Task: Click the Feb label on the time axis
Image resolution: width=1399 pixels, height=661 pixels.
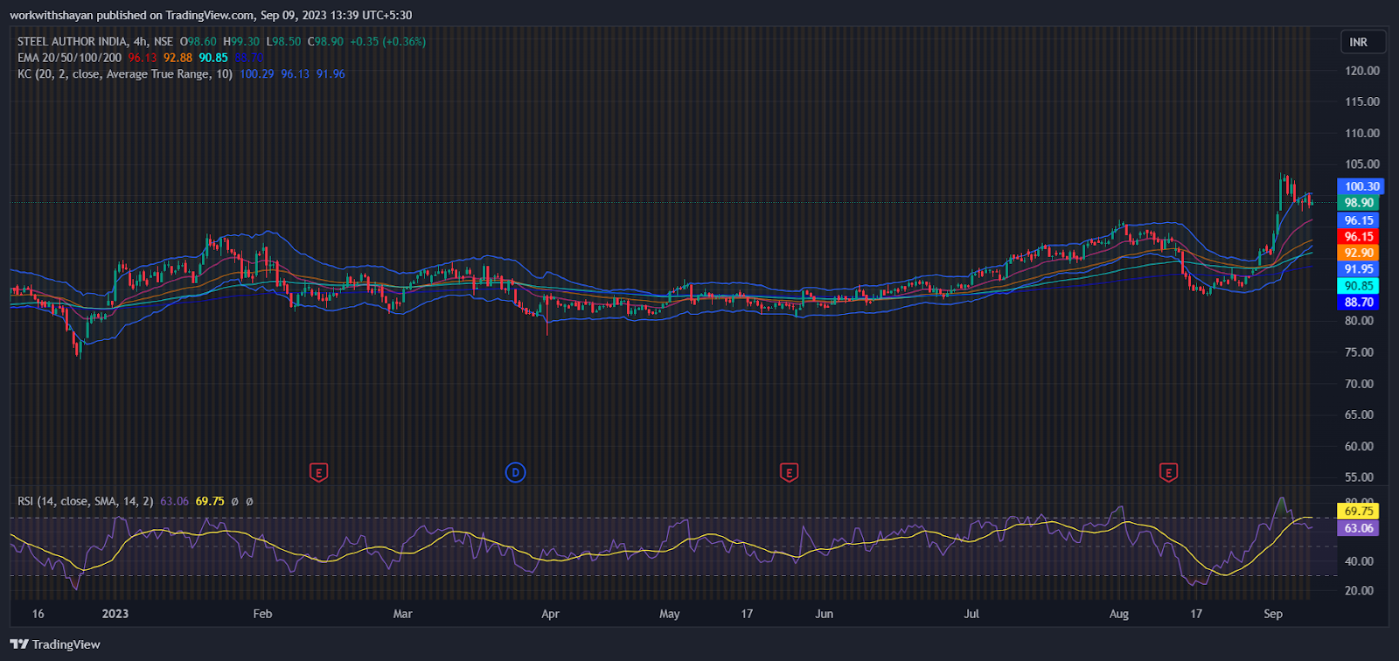Action: [262, 614]
